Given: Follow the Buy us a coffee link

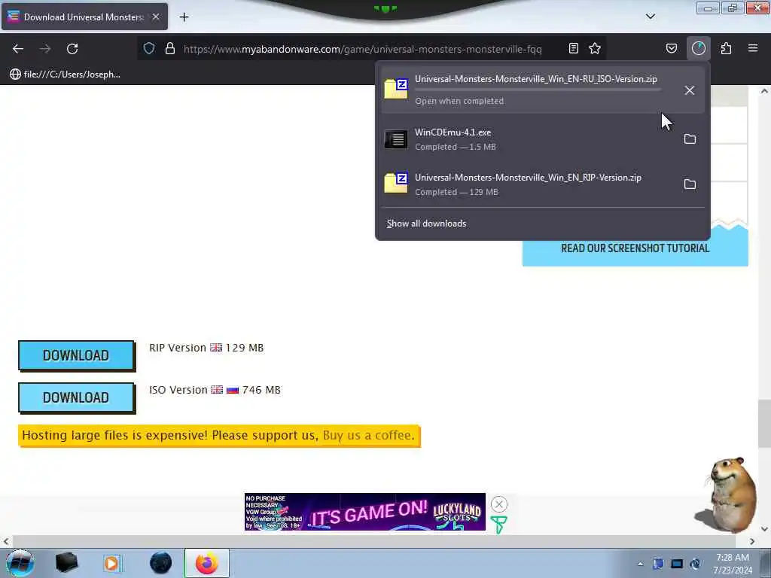Looking at the screenshot, I should click(x=368, y=436).
